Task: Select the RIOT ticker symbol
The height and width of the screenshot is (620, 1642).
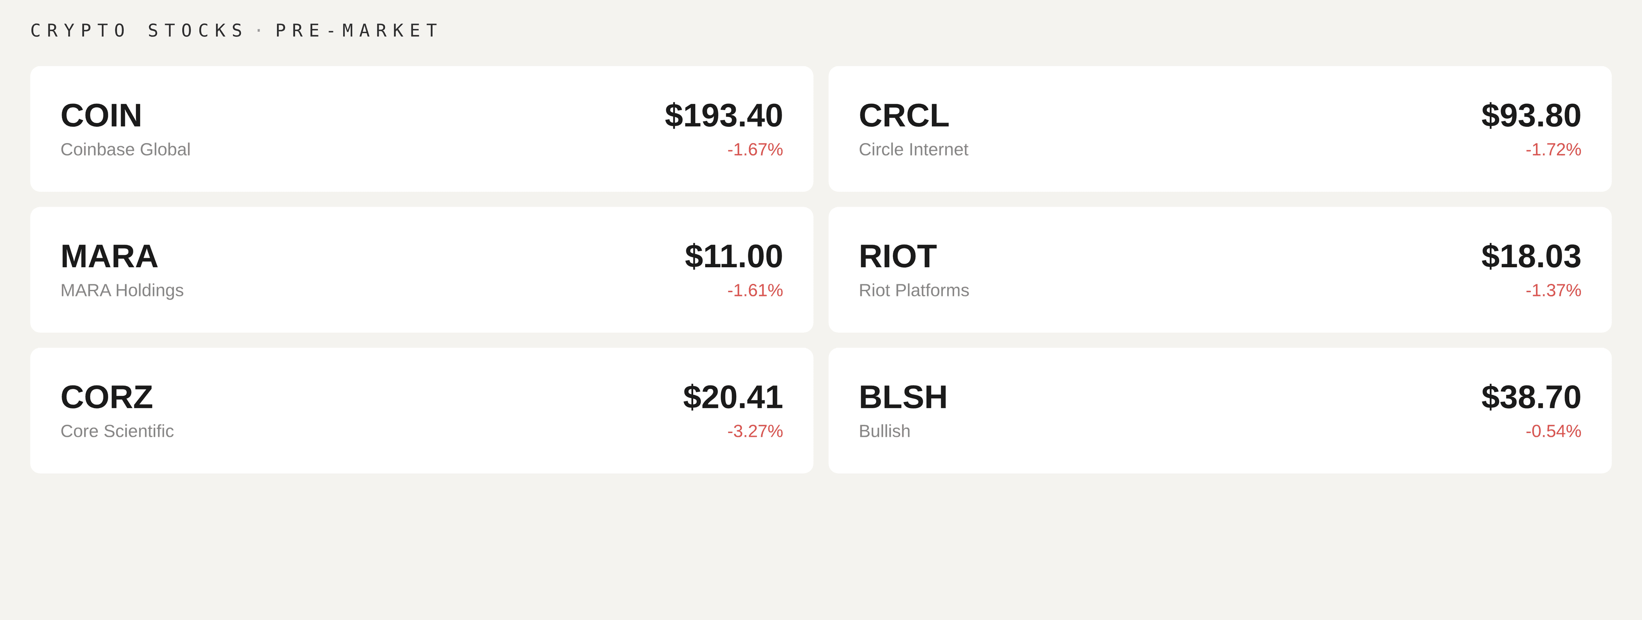Action: tap(896, 257)
